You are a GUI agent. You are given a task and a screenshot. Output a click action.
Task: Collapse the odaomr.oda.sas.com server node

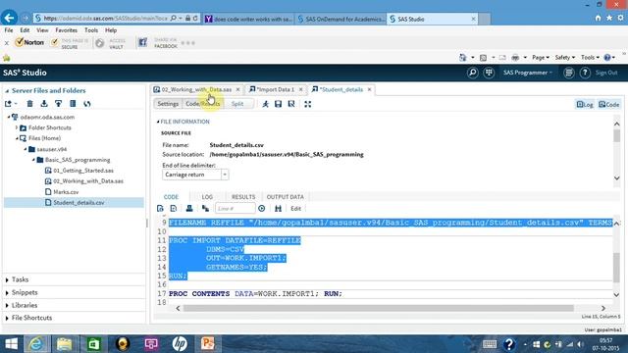tap(9, 118)
